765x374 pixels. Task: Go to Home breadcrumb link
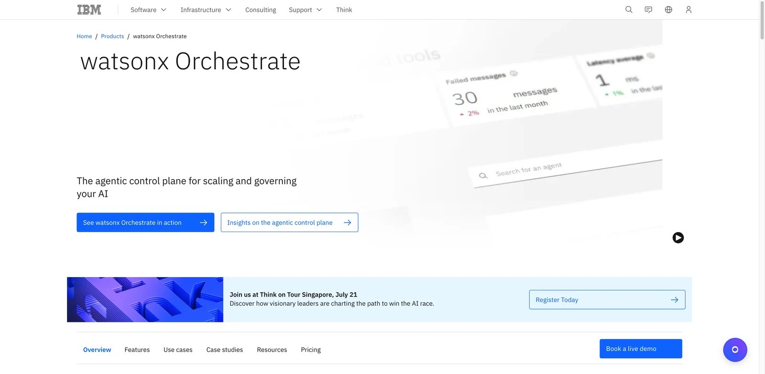point(84,36)
